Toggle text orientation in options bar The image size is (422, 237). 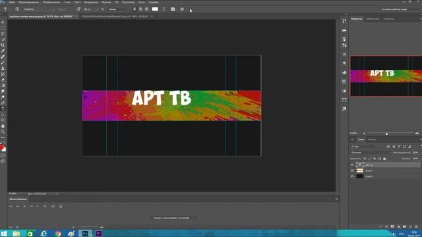[17, 9]
